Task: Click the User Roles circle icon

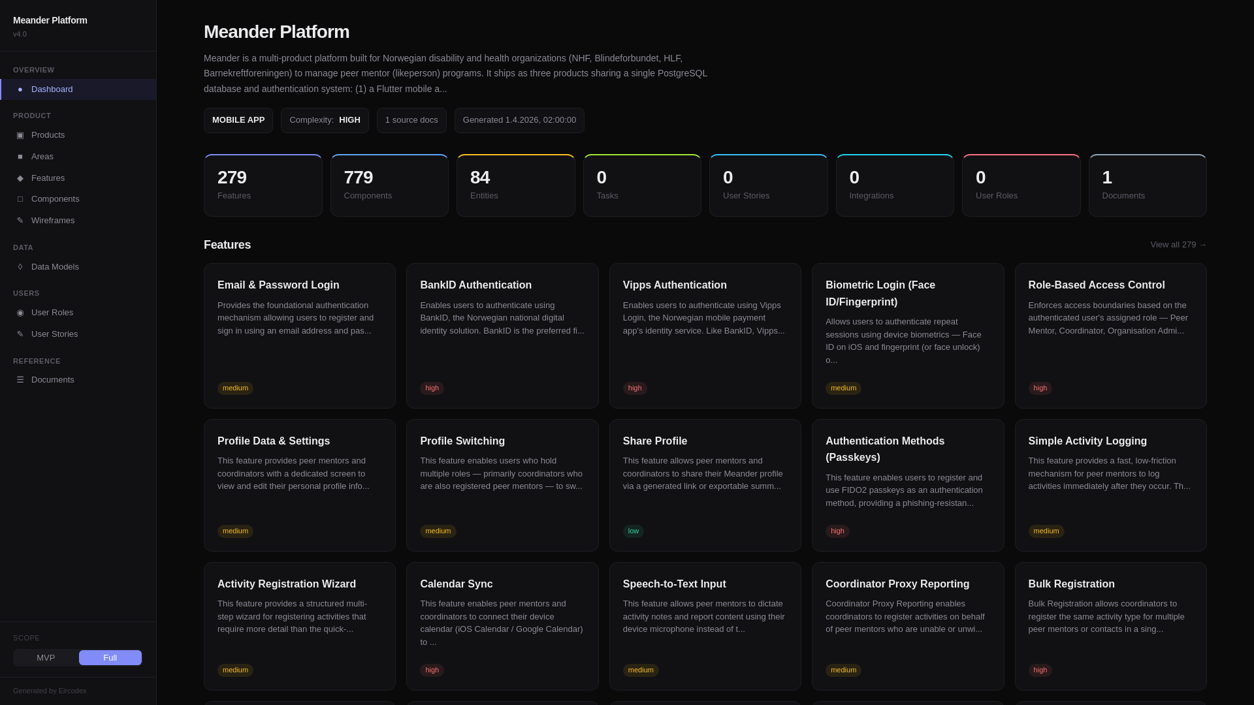Action: point(20,313)
